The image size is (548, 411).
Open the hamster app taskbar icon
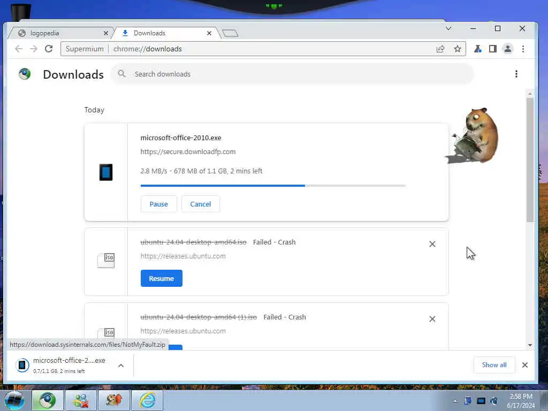(114, 400)
